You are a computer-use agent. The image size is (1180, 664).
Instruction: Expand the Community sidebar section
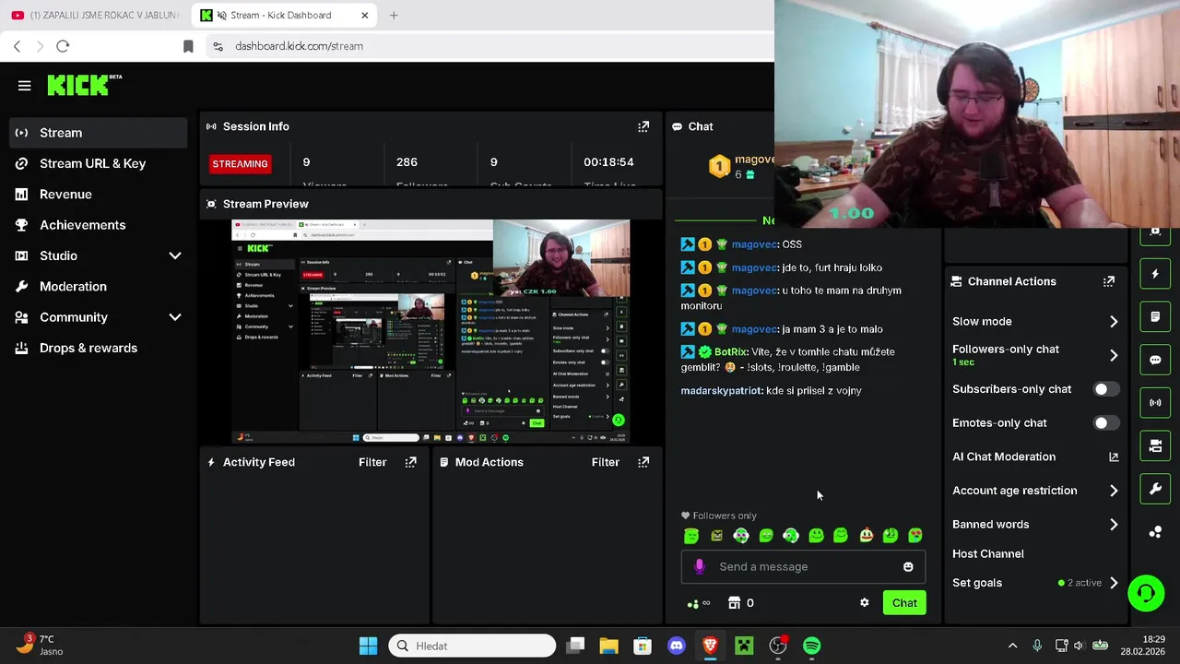click(175, 317)
